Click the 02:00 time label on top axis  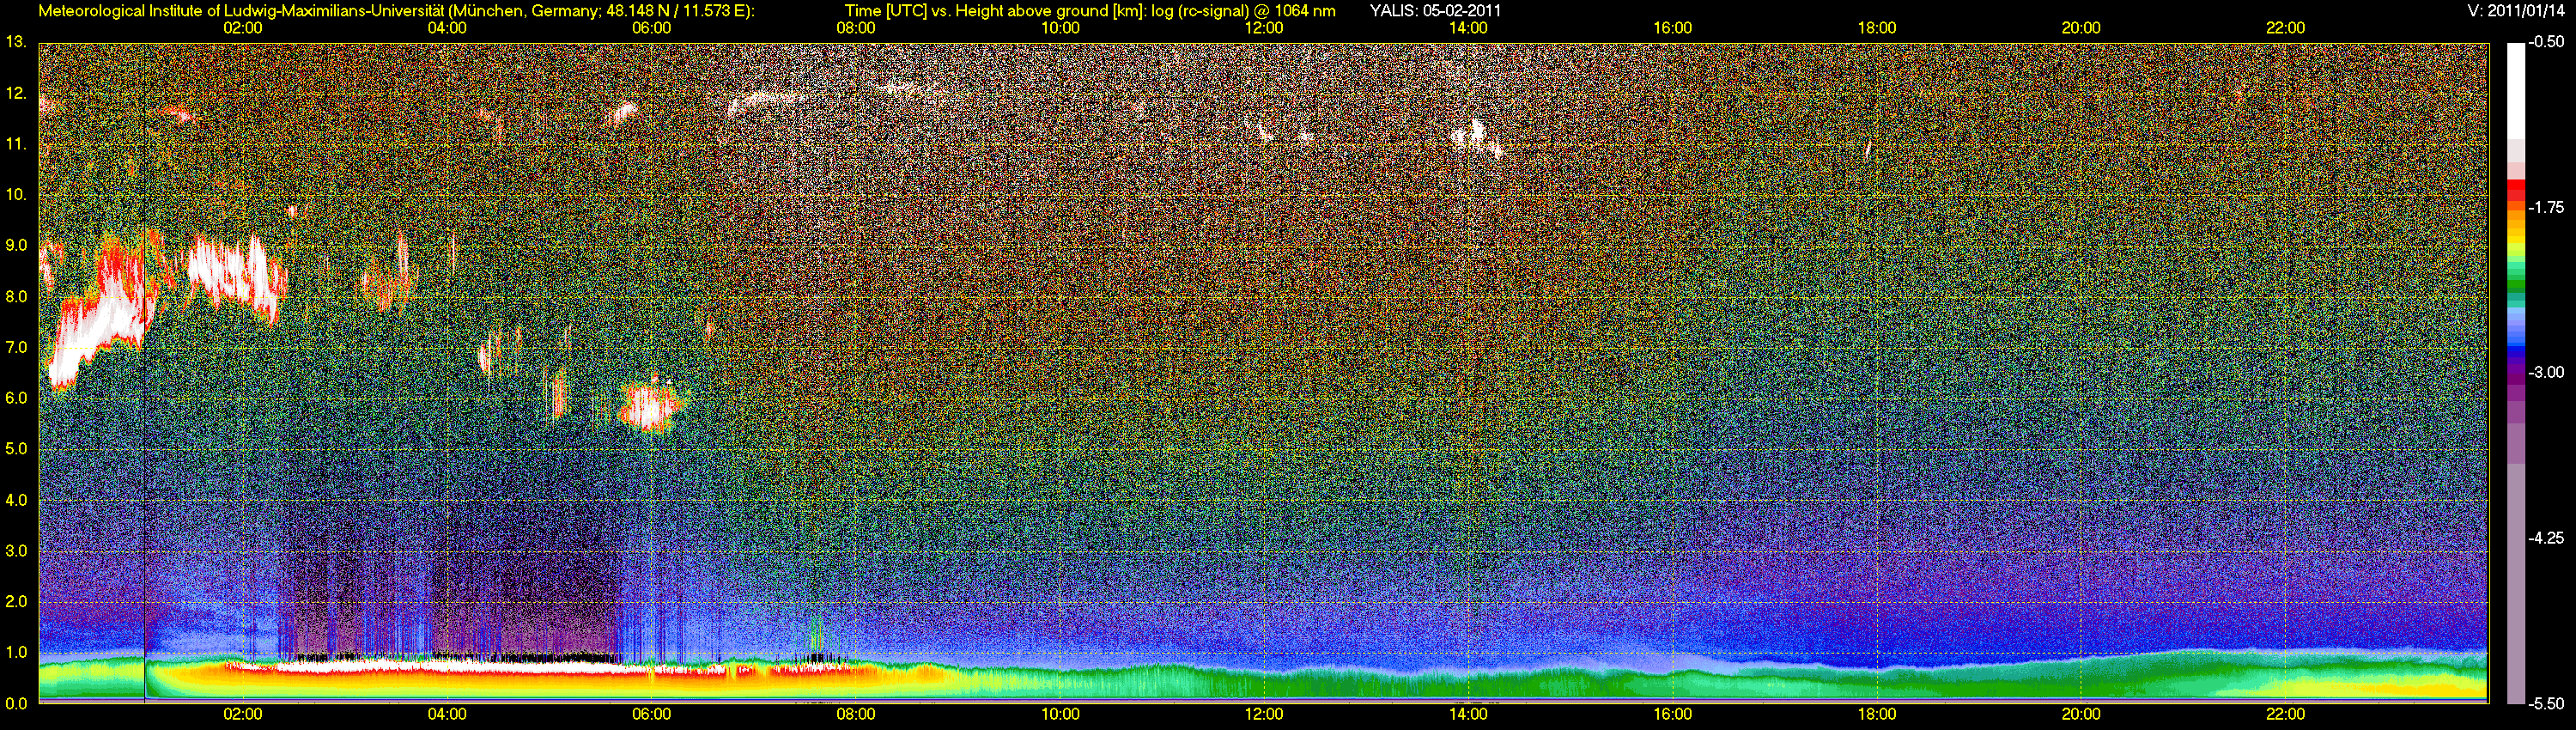242,28
